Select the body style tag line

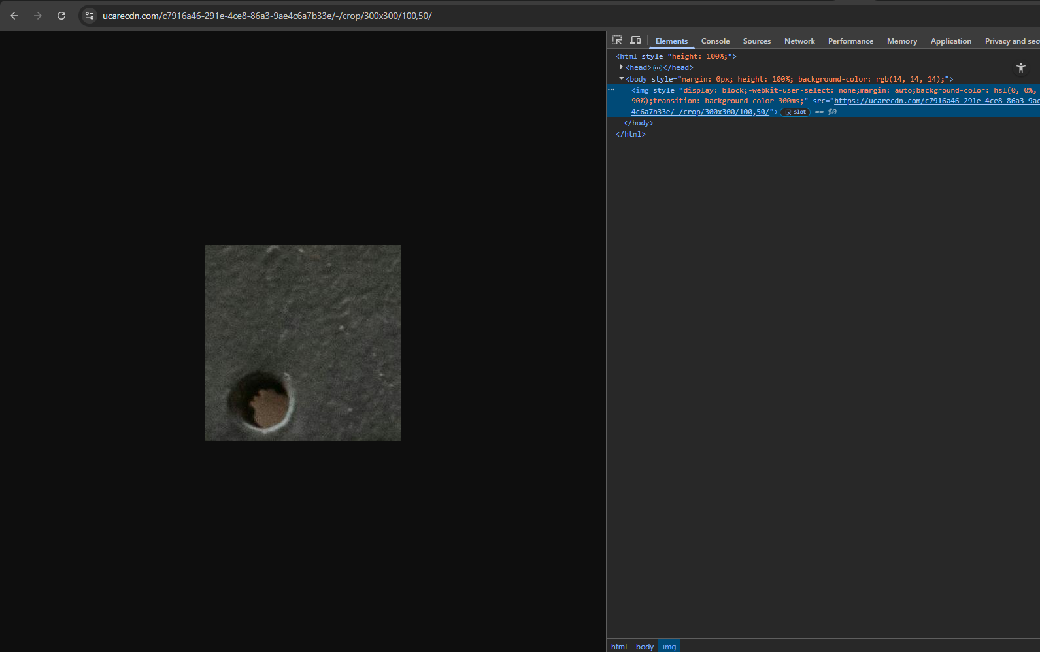click(x=789, y=79)
